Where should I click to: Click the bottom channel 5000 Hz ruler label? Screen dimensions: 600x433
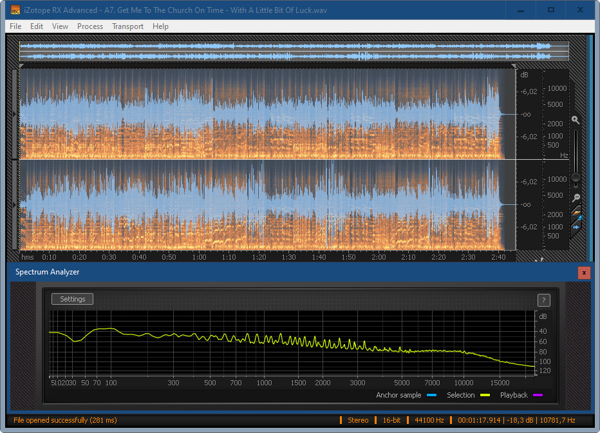[x=555, y=195]
